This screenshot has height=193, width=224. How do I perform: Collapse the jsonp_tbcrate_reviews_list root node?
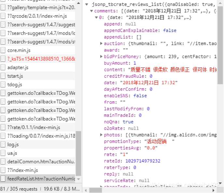(x=86, y=5)
